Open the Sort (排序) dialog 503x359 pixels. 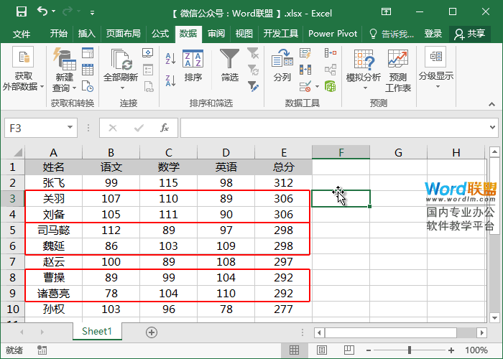(193, 65)
